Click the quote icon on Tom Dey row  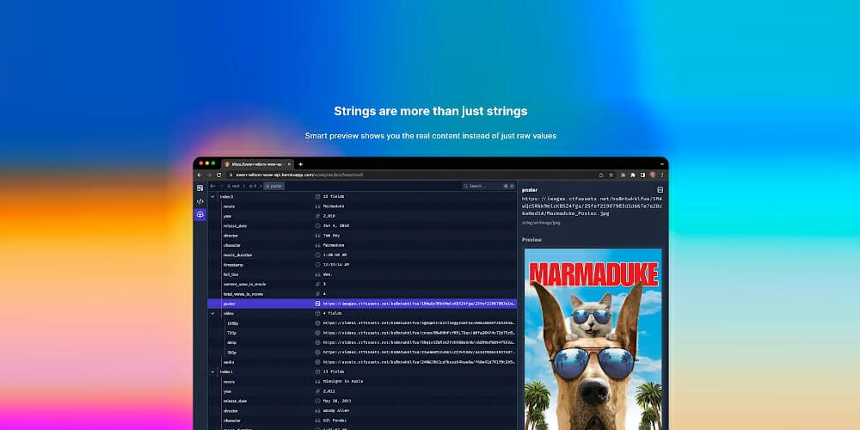coord(317,236)
